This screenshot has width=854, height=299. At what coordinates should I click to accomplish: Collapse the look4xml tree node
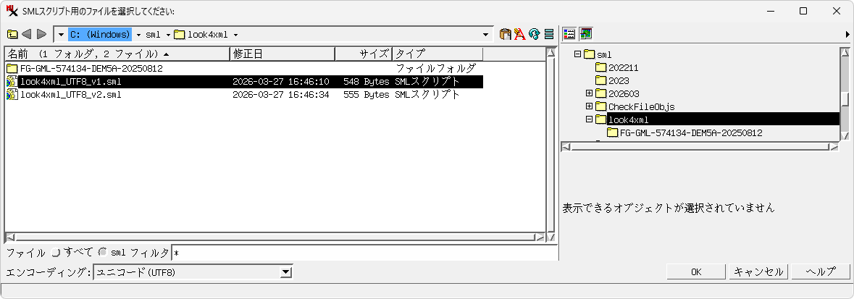click(x=589, y=119)
